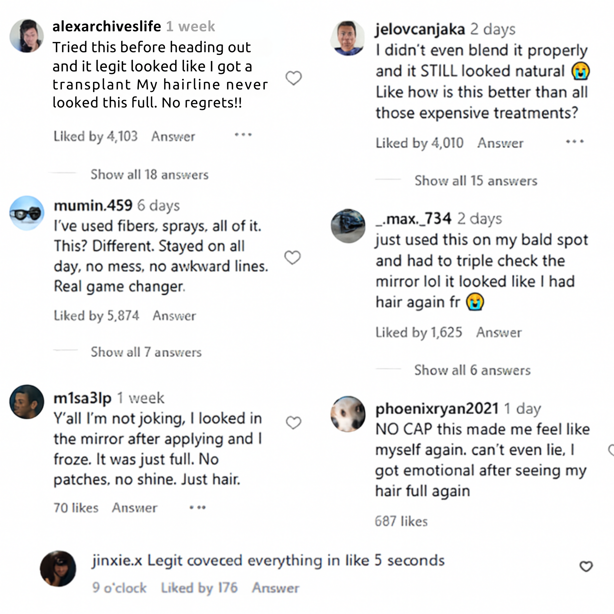The width and height of the screenshot is (614, 614).
Task: Answer mumin.459's comment
Action: point(174,316)
